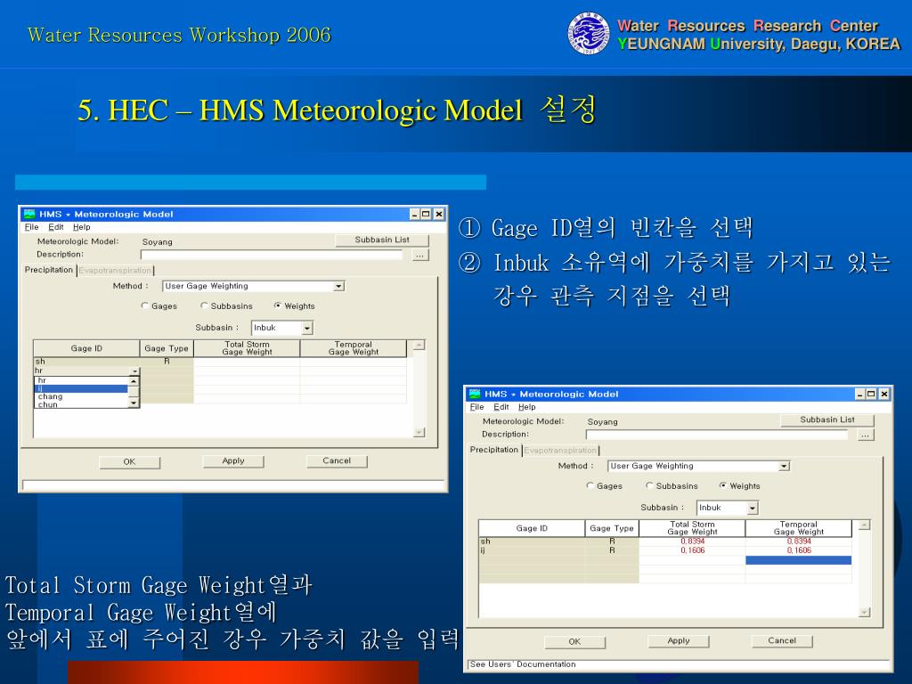Click Apply button in lower-right window
The height and width of the screenshot is (684, 912).
(679, 641)
